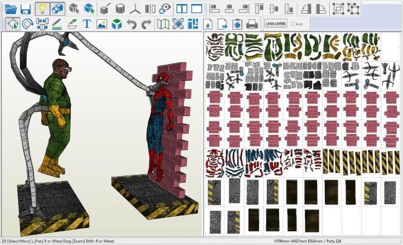Viewport: 403px width, 245px height.
Task: Click the green-blue 3D box icon
Action: [x=116, y=24]
